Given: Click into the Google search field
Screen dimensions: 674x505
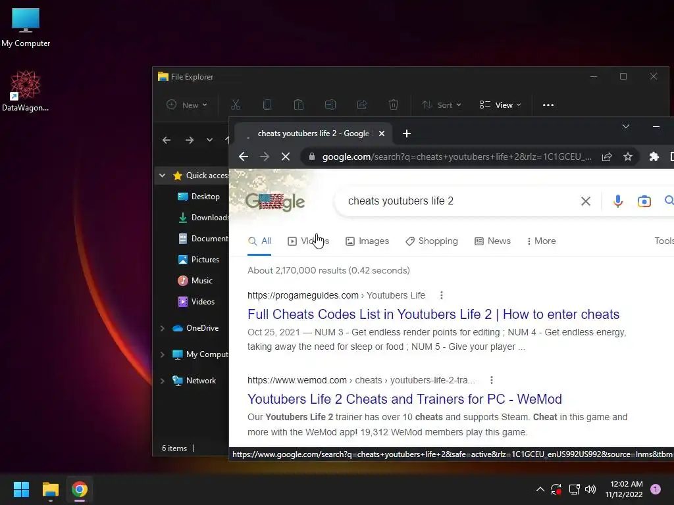Looking at the screenshot, I should (x=460, y=201).
